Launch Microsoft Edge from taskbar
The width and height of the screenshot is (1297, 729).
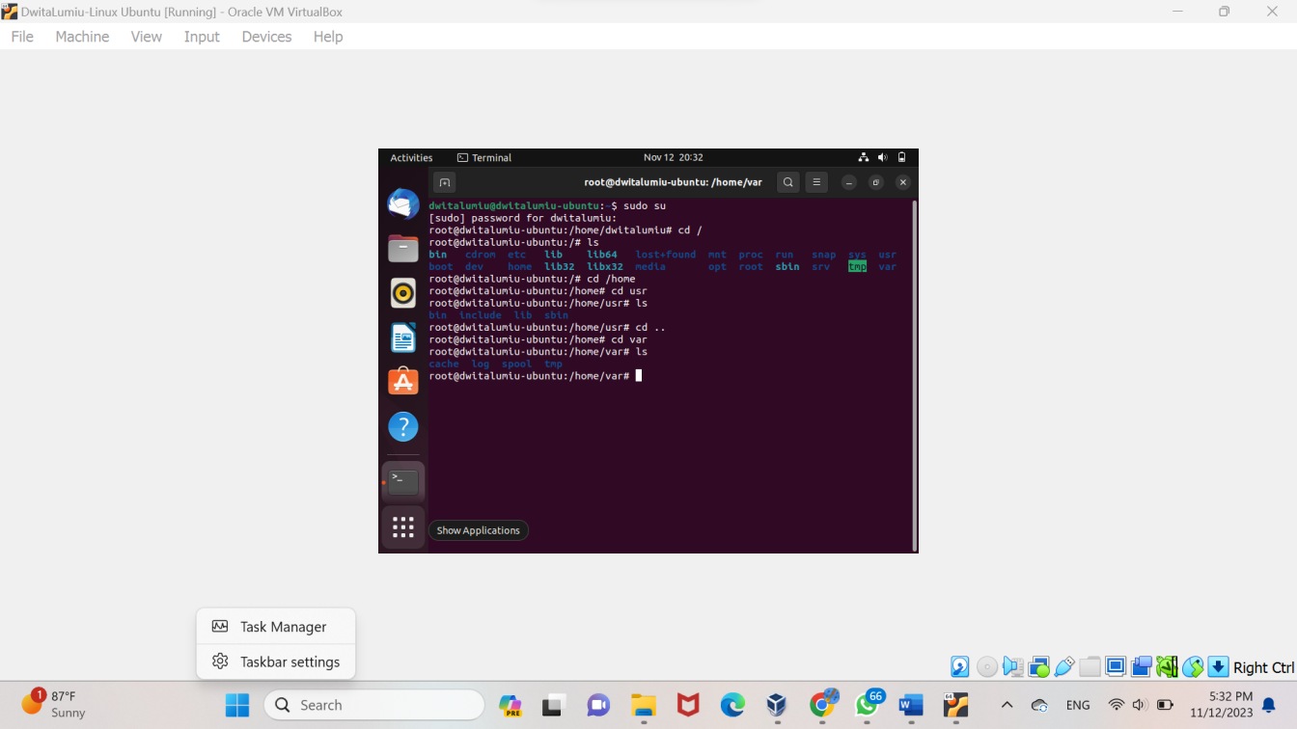pyautogui.click(x=732, y=705)
